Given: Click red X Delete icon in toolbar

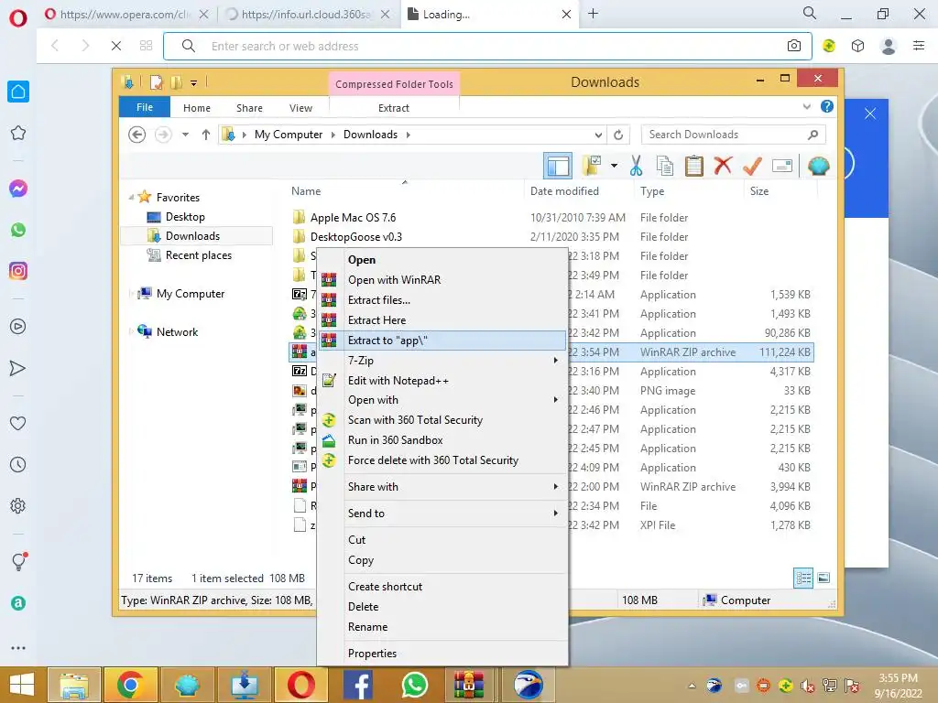Looking at the screenshot, I should click(x=723, y=166).
